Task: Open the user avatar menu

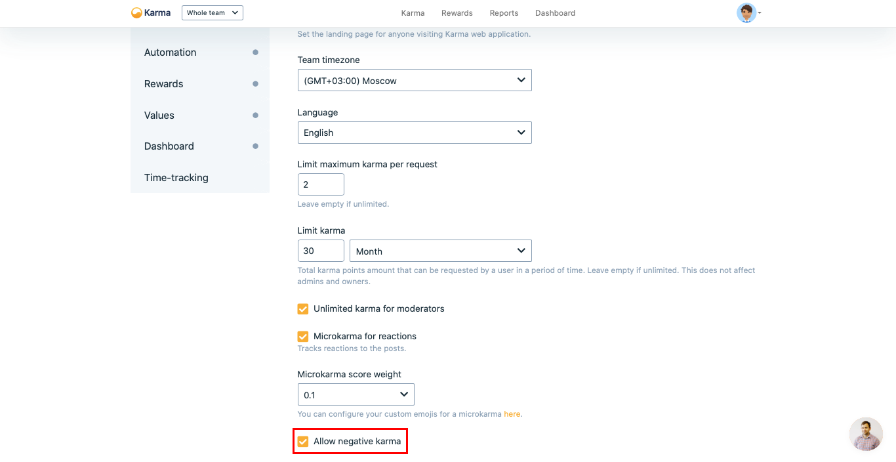Action: click(x=746, y=13)
